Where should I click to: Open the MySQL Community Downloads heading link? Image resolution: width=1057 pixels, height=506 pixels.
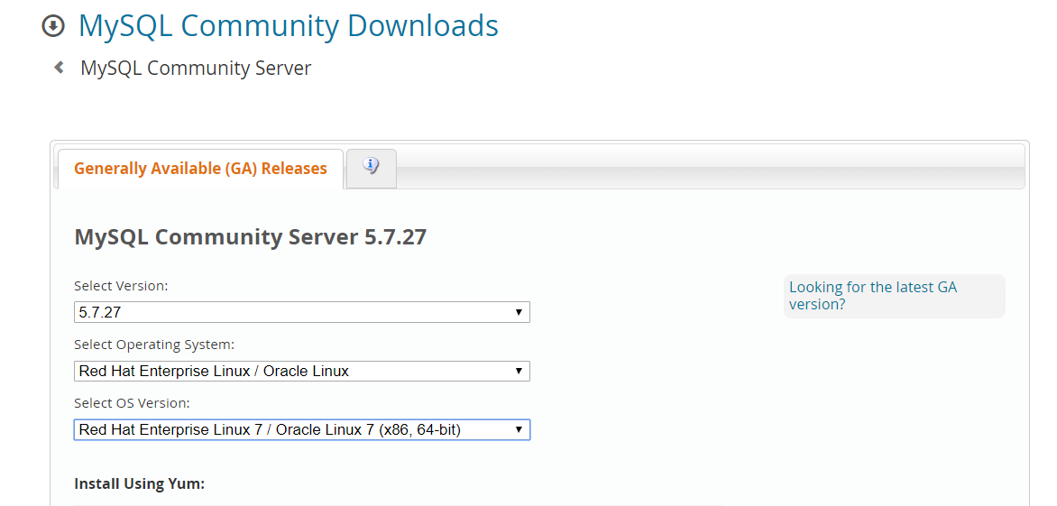pos(289,25)
